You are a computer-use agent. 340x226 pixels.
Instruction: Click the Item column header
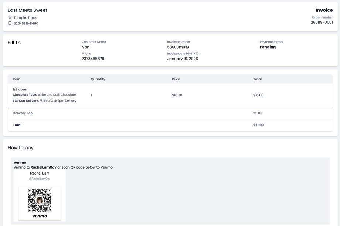click(x=17, y=79)
